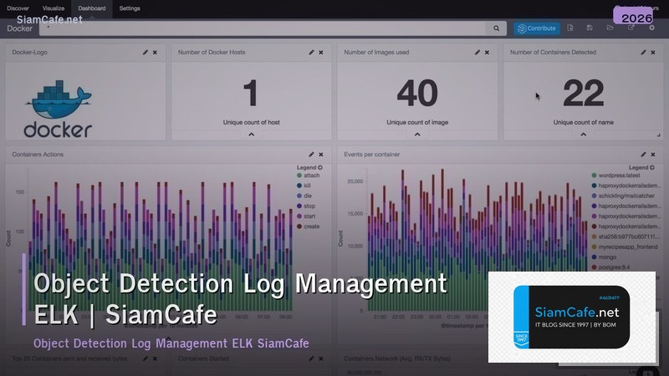669x376 pixels.
Task: Click the Unique count of host label
Action: pos(252,122)
